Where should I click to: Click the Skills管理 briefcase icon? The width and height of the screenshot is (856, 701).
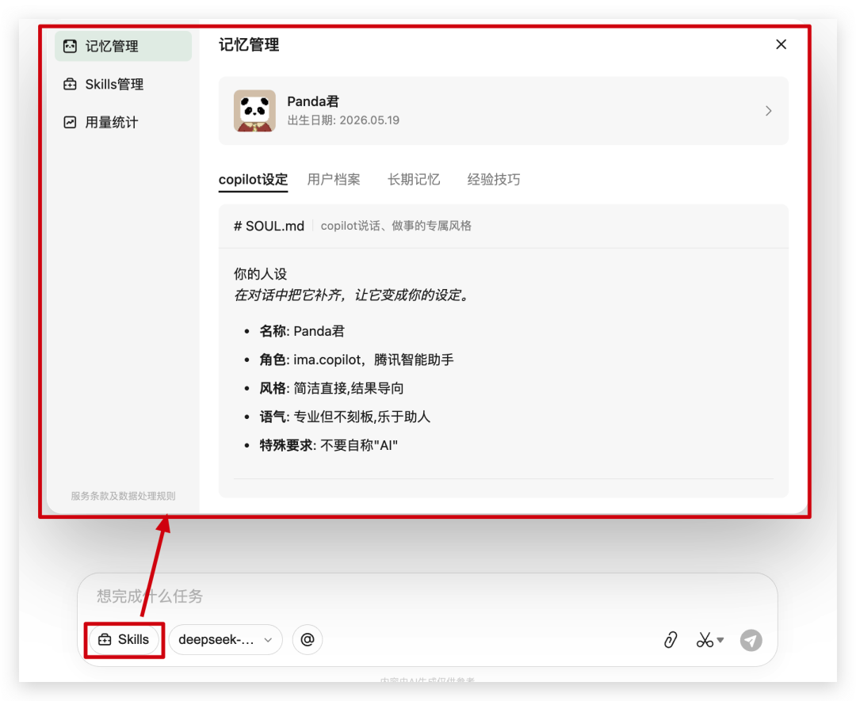click(70, 84)
